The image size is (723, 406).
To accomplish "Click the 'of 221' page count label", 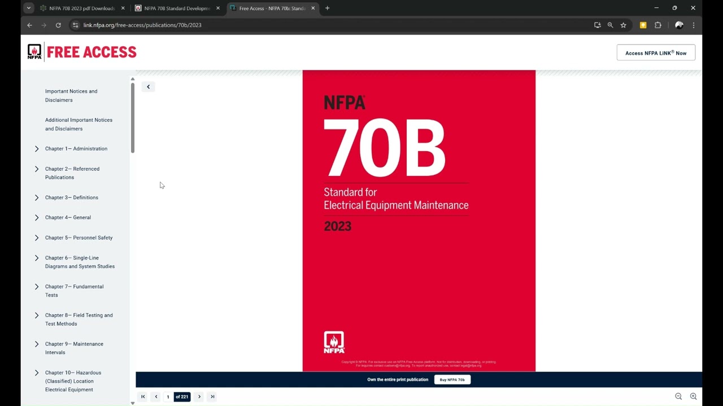I will pyautogui.click(x=182, y=396).
